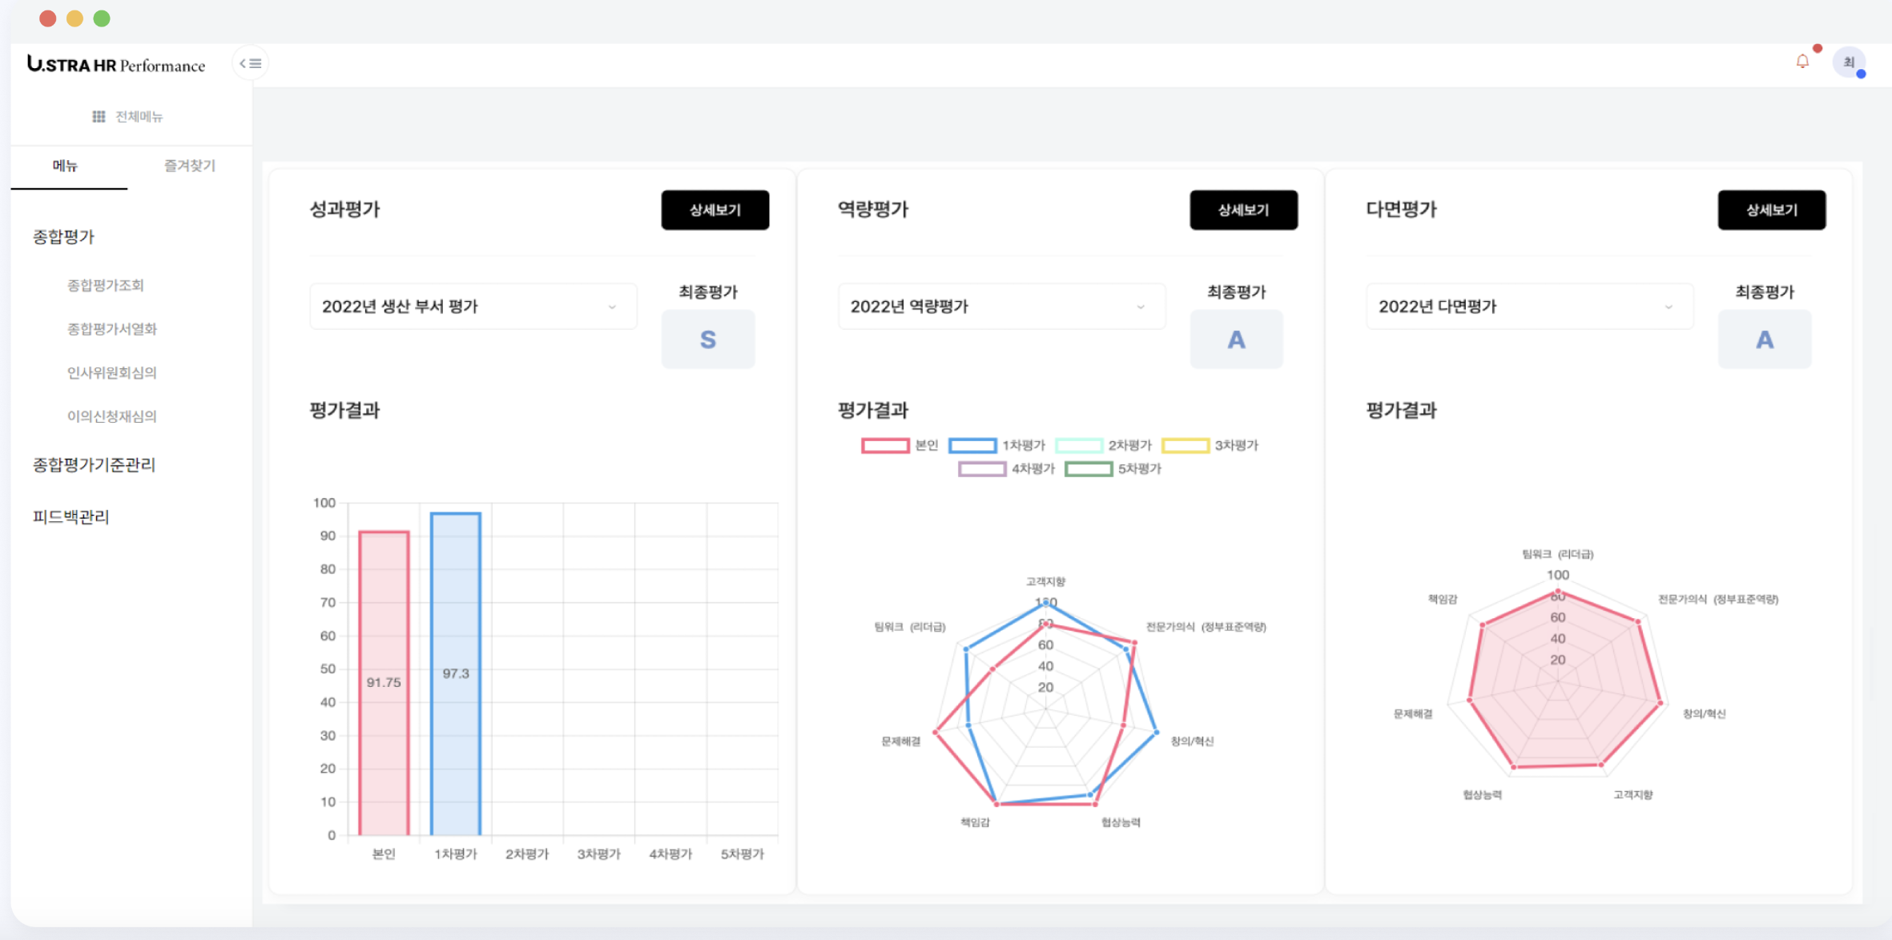Open 전체메뉴 grid icon

click(99, 117)
